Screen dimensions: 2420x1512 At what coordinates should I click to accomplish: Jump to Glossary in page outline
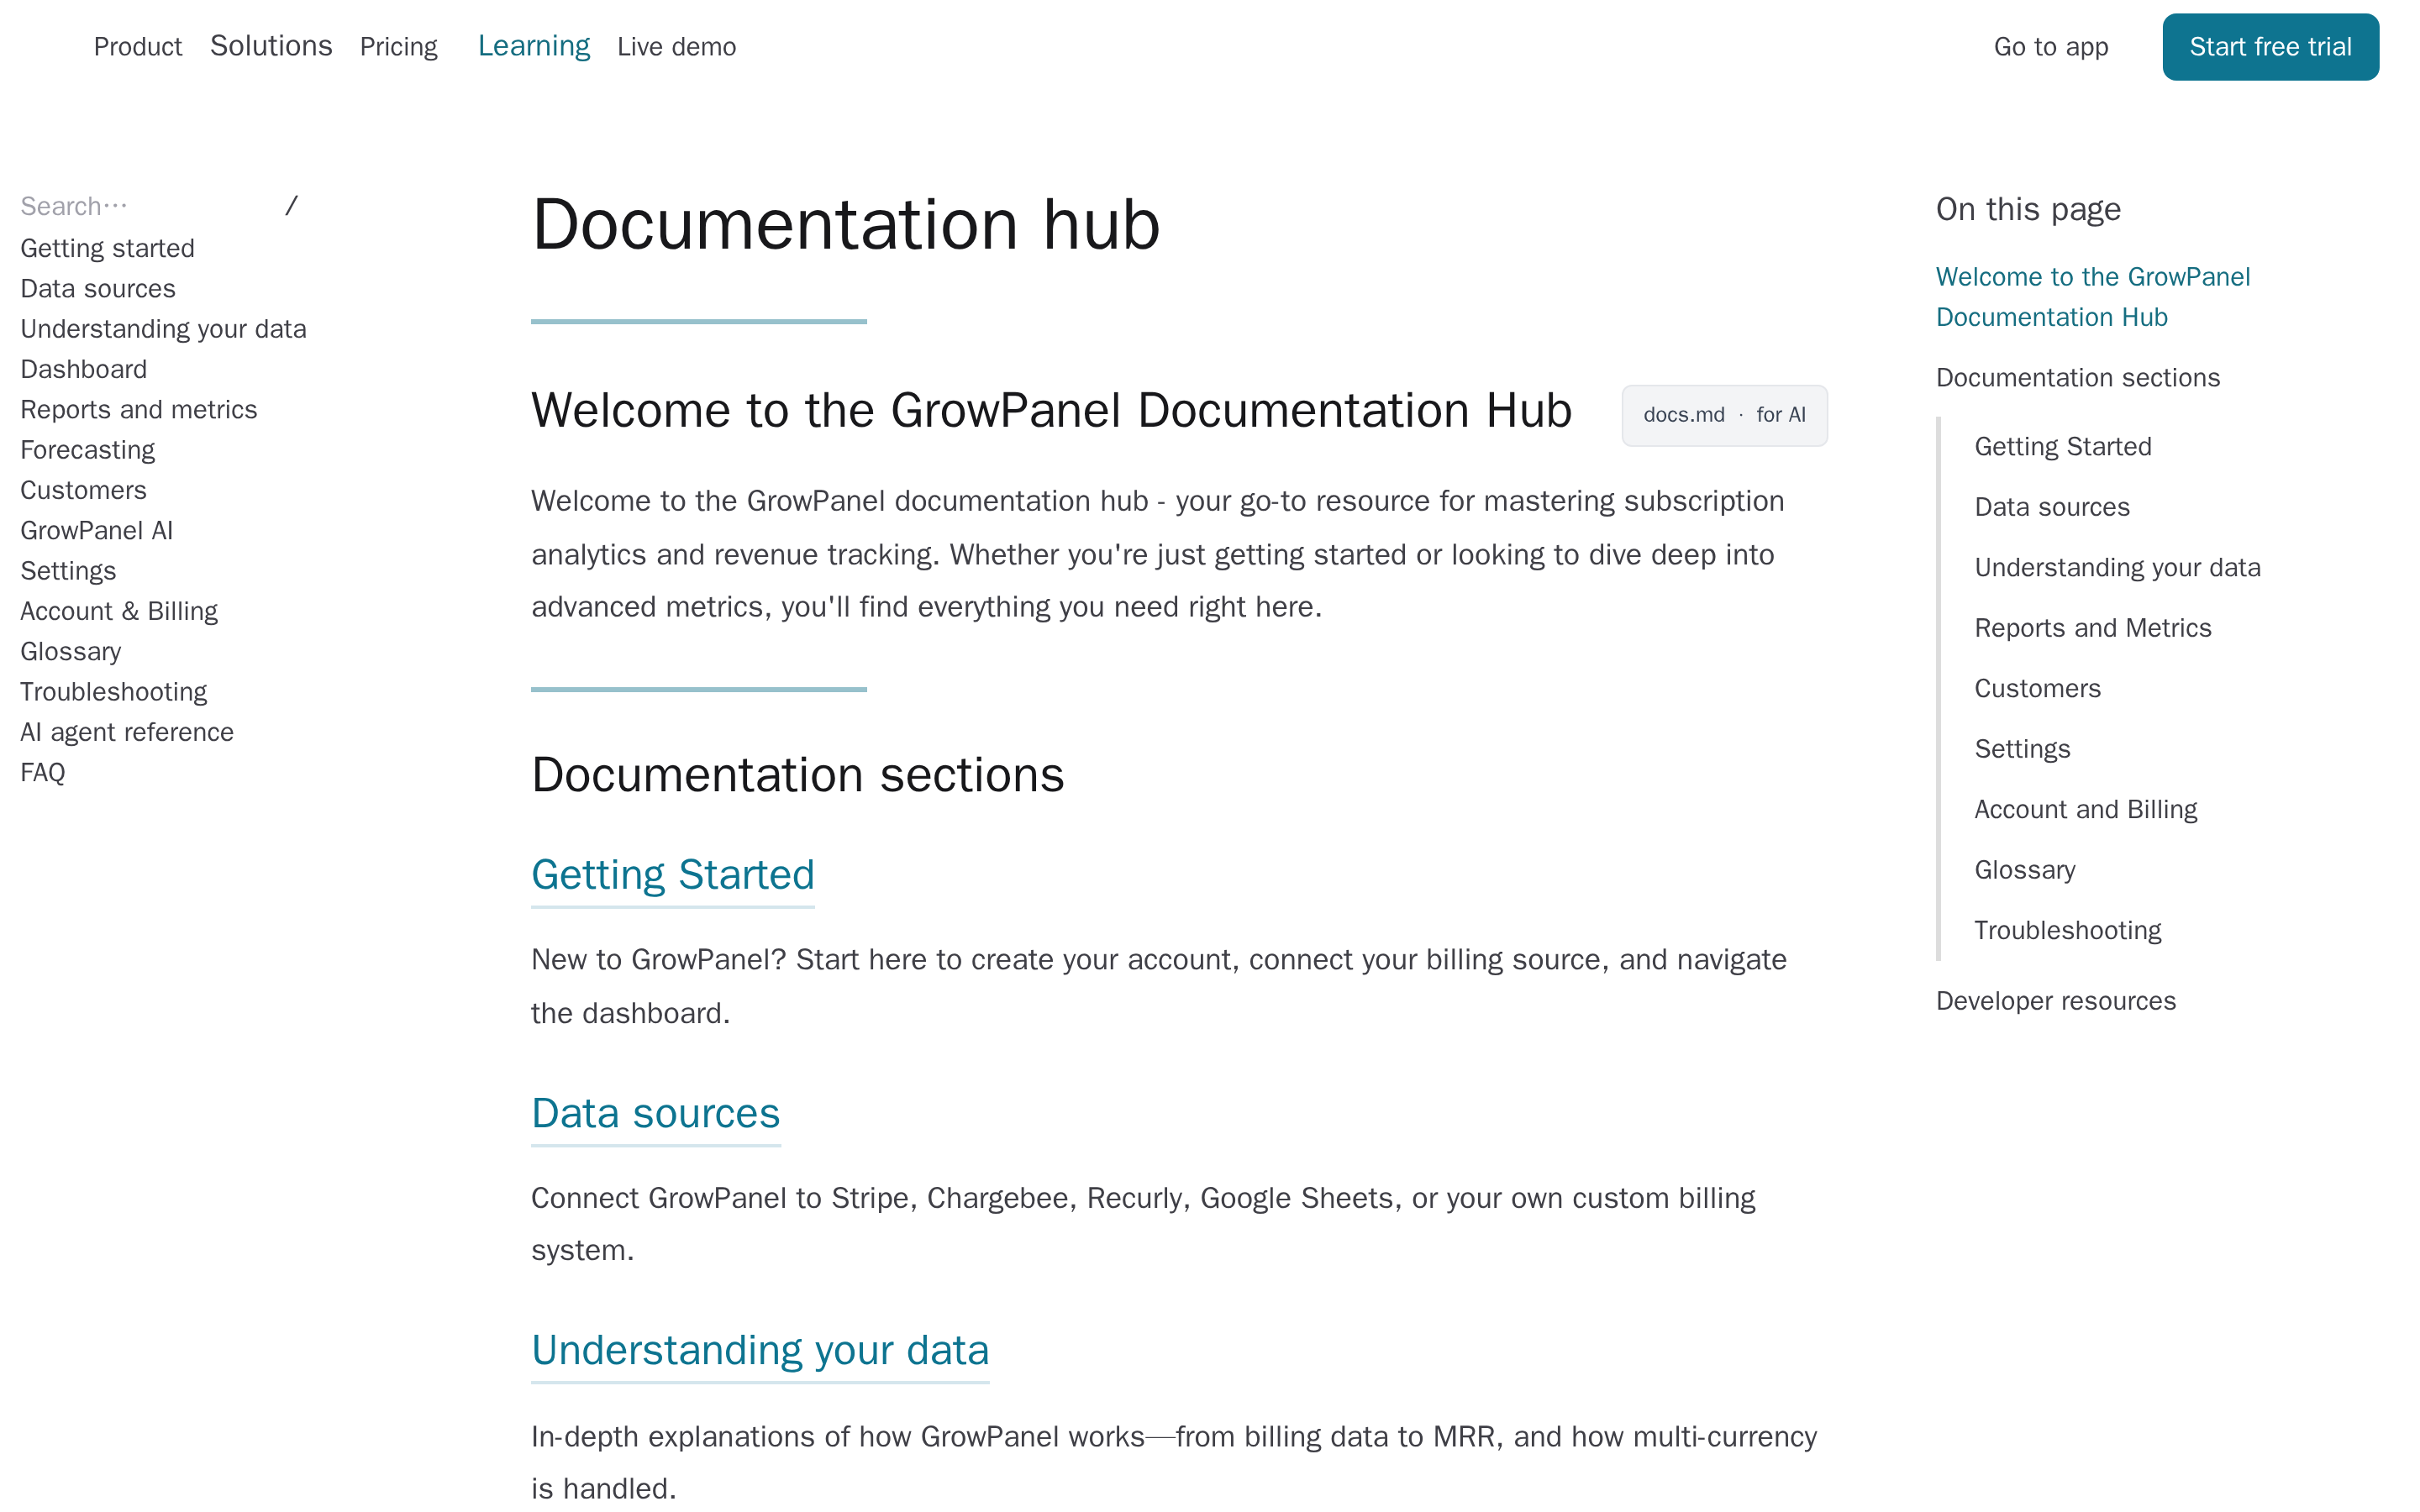(2025, 870)
